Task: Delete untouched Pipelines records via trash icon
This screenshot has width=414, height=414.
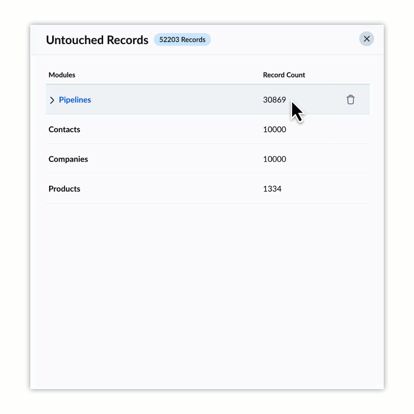Action: (x=350, y=100)
